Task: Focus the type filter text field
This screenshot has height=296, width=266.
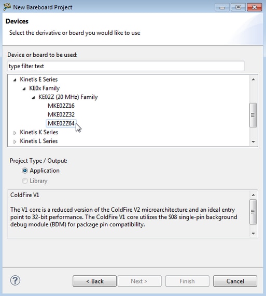Action: coord(126,66)
